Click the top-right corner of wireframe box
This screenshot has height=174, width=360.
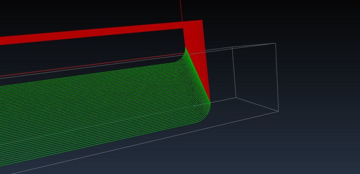click(x=275, y=43)
